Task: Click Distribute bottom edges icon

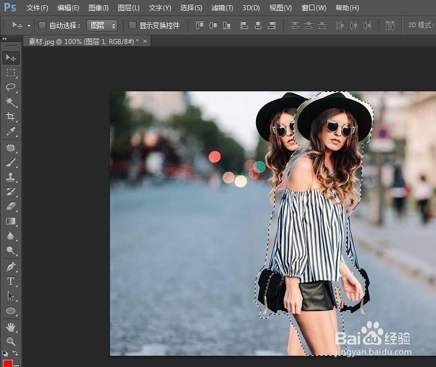Action: tap(322, 25)
